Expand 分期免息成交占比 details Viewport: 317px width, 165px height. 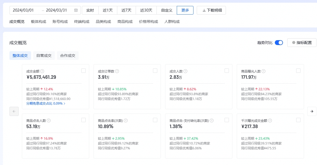coord(46,103)
